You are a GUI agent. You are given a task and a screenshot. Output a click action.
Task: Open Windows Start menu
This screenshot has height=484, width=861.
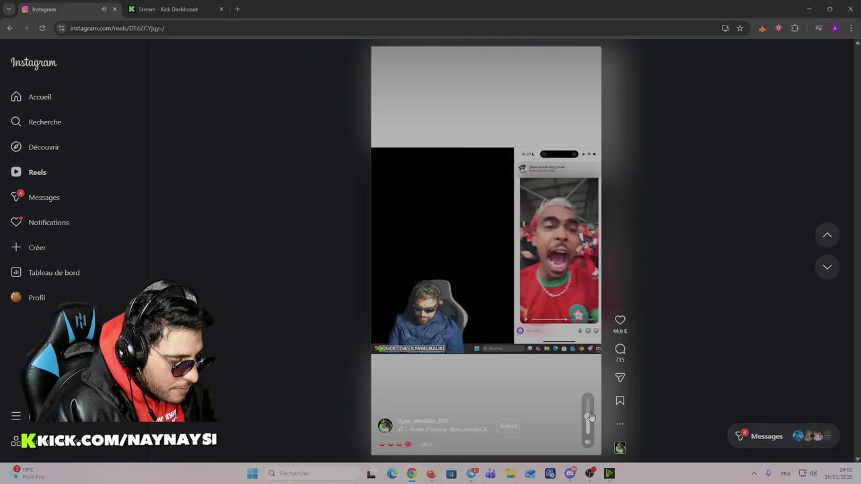point(252,473)
